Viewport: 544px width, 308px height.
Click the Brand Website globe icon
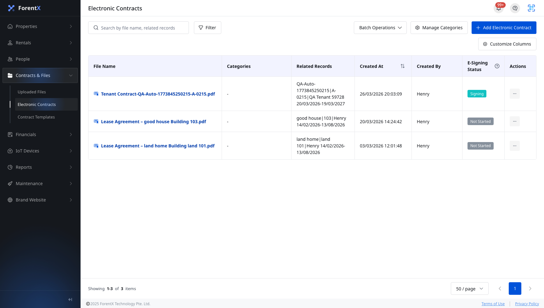pyautogui.click(x=10, y=200)
